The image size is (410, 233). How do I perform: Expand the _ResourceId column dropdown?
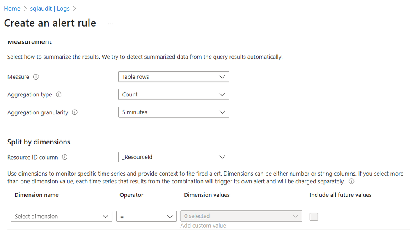tap(173, 157)
